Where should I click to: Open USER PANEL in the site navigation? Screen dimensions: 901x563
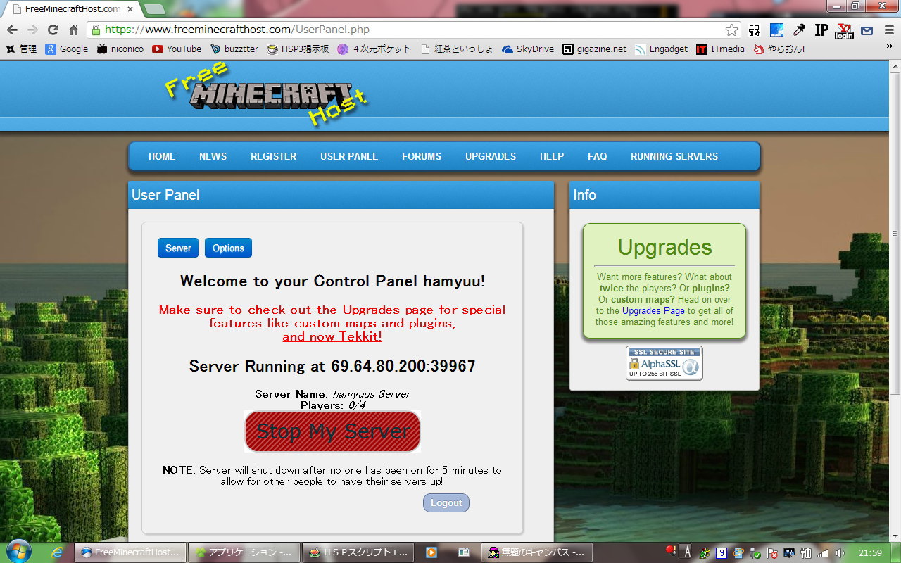click(x=349, y=156)
